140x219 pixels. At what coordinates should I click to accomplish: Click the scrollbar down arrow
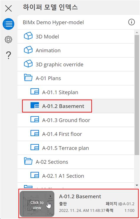137,185
